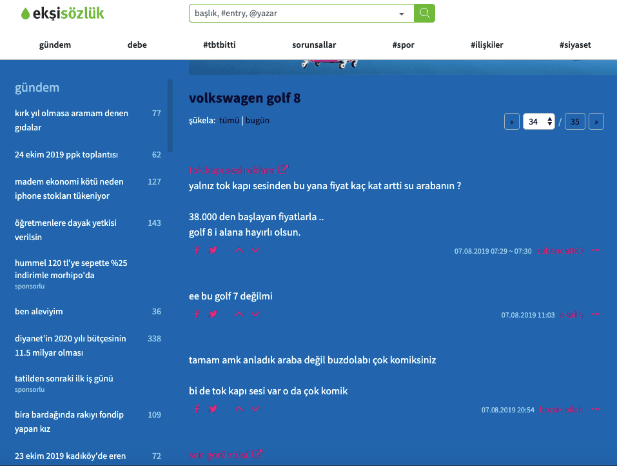The image size is (617, 466).
Task: Go to the previous page arrow
Action: (512, 121)
